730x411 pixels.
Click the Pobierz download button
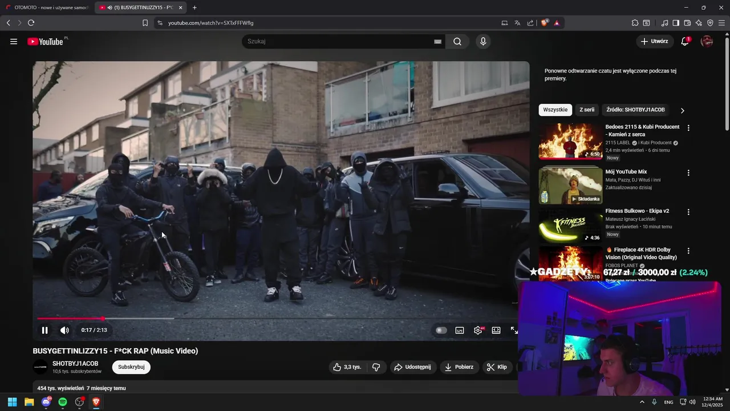pos(459,367)
